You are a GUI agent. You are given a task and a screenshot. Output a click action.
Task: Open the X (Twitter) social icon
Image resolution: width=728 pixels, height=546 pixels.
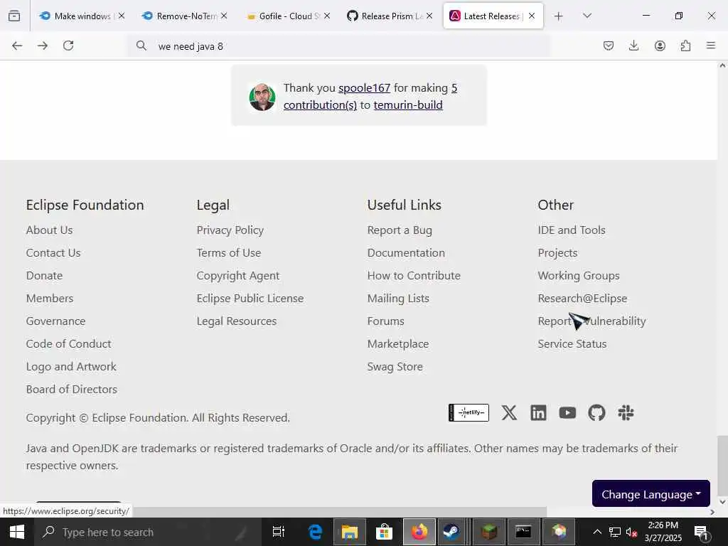click(509, 412)
